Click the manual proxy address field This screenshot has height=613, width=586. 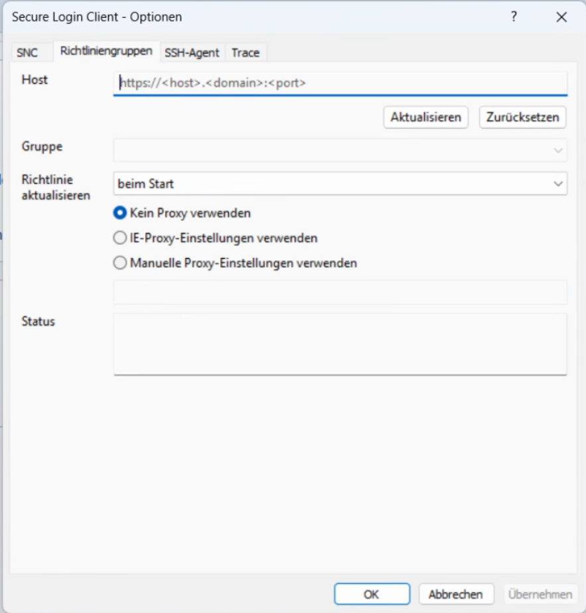pos(340,292)
